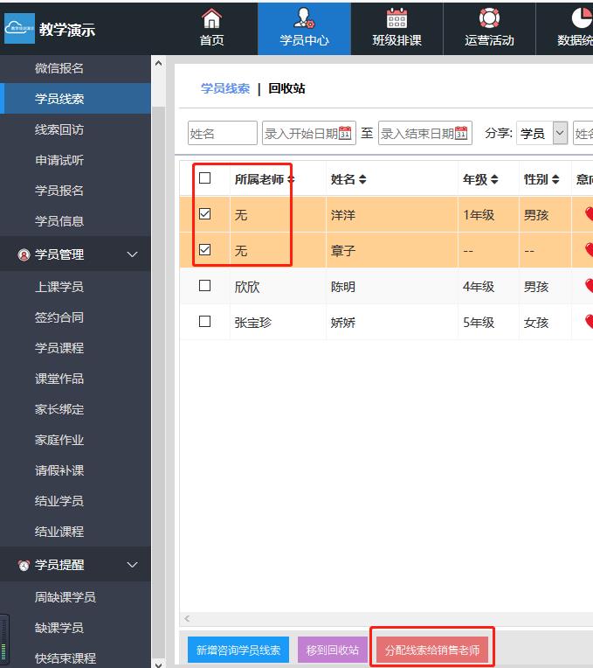Click red heart icon in 洋洋 row
The height and width of the screenshot is (668, 593).
[x=589, y=214]
